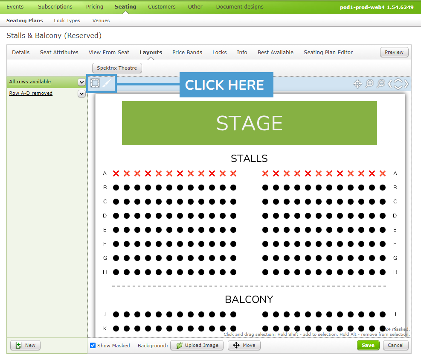Screen dimensions: 421x358
Task: Click the Preview button
Action: point(394,52)
